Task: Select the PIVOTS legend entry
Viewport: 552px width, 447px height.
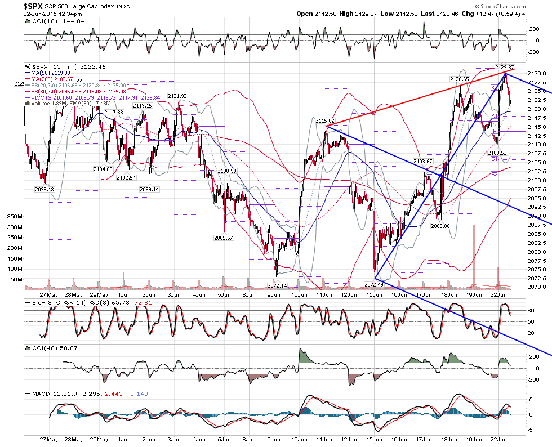Action: (x=92, y=97)
